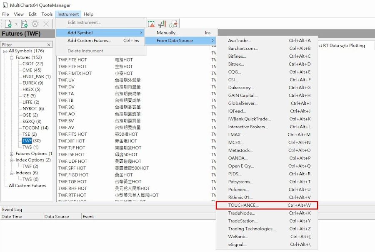
Task: Click the calendar with warning triangle toolbar icon
Action: tap(151, 24)
